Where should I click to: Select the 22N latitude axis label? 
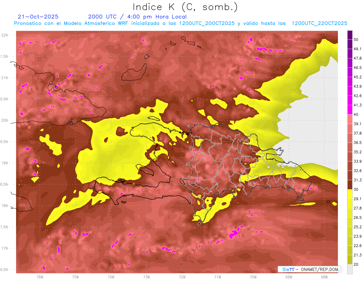(5, 35)
